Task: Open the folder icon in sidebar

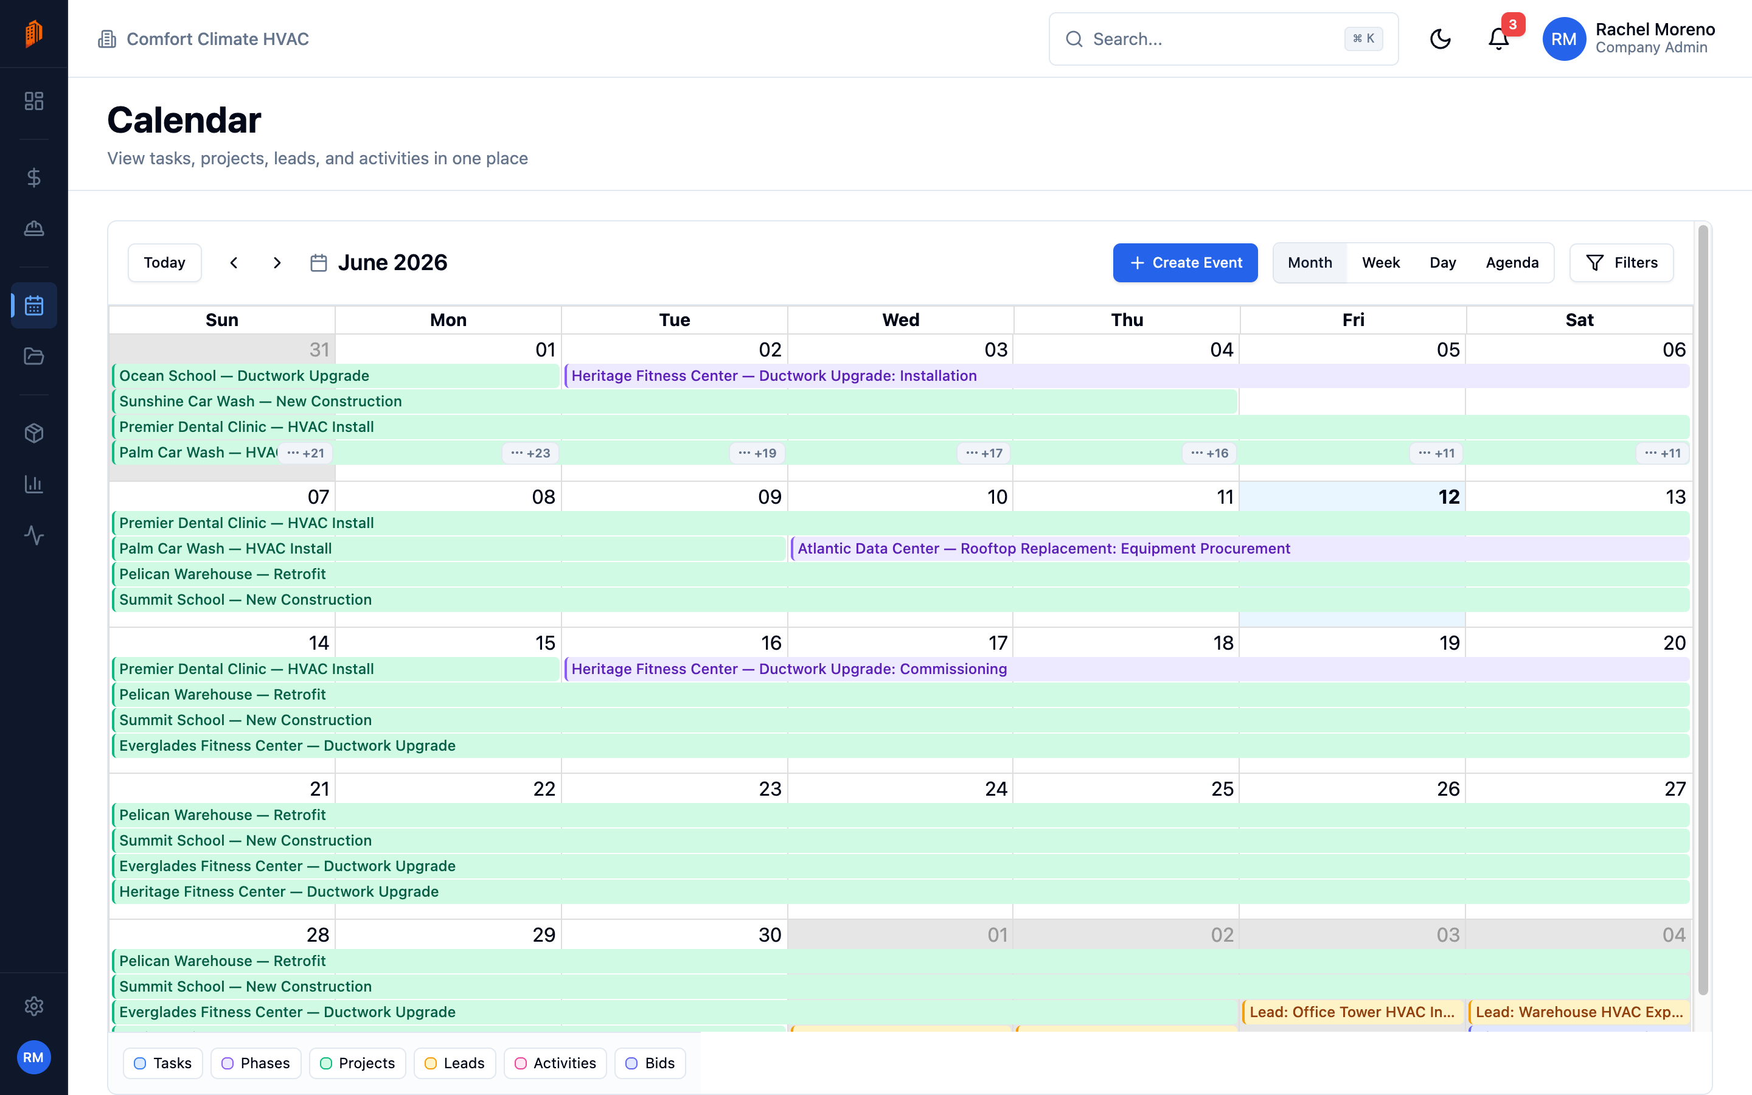Action: 34,356
